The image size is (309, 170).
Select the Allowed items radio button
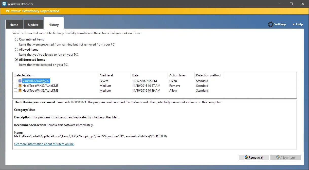point(17,50)
